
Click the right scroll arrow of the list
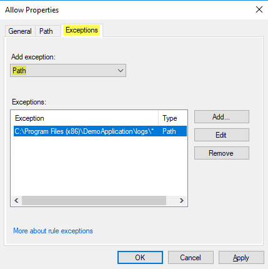[182, 201]
